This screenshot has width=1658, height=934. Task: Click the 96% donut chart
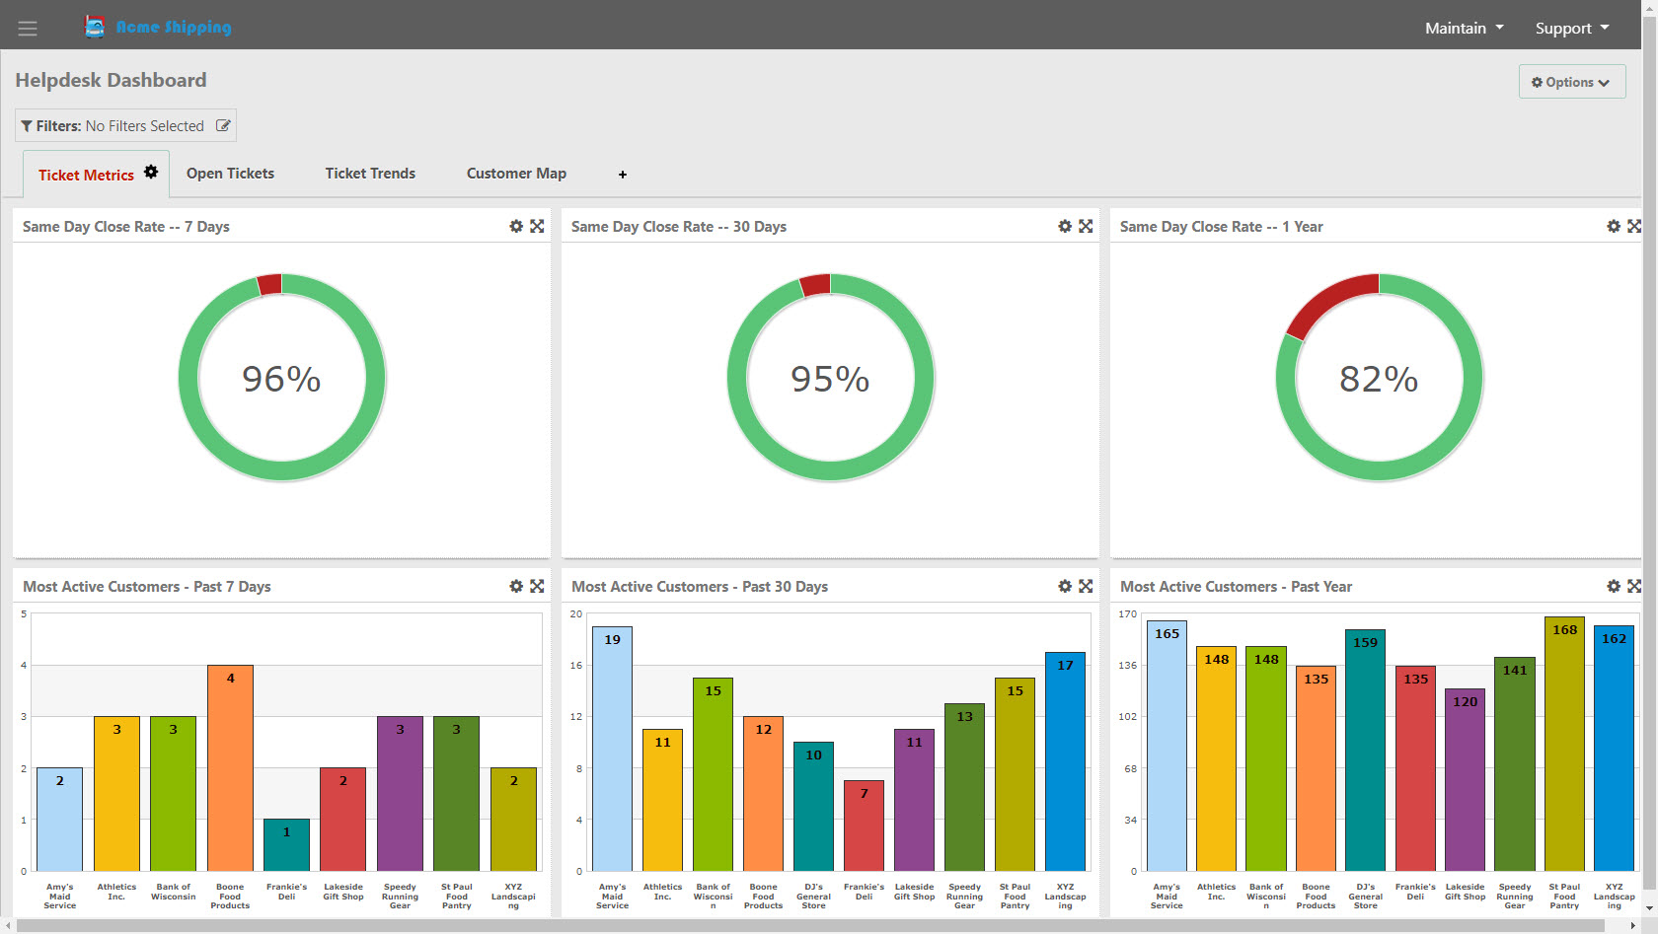(x=282, y=378)
